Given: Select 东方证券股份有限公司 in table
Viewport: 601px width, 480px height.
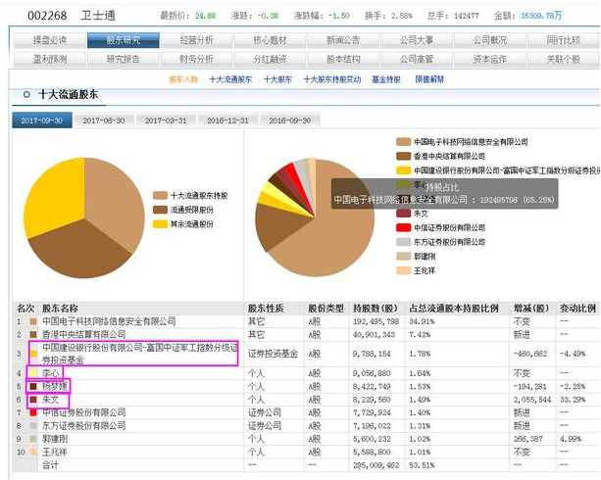Looking at the screenshot, I should (x=84, y=425).
